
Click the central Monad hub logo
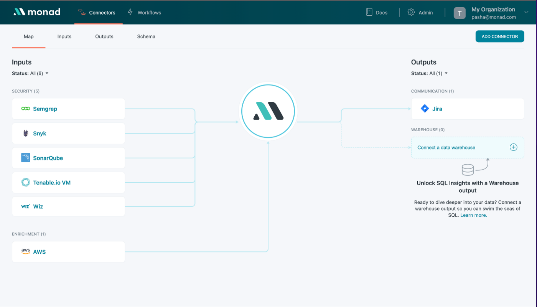point(268,111)
